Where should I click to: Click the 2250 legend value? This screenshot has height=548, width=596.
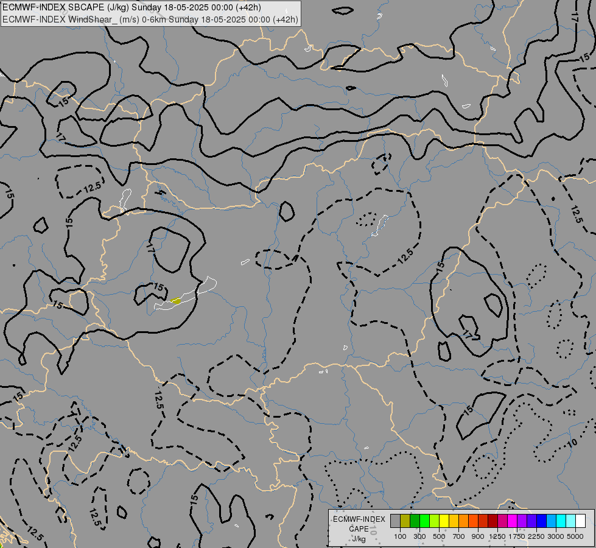click(536, 536)
